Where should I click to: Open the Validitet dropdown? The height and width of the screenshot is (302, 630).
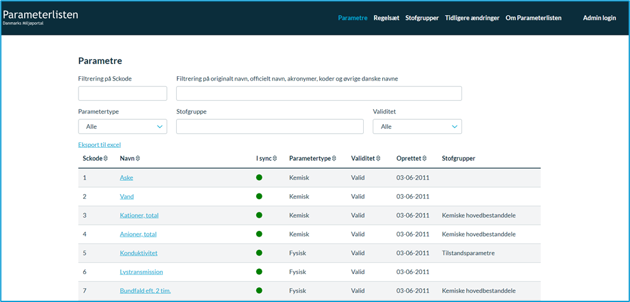click(x=418, y=126)
